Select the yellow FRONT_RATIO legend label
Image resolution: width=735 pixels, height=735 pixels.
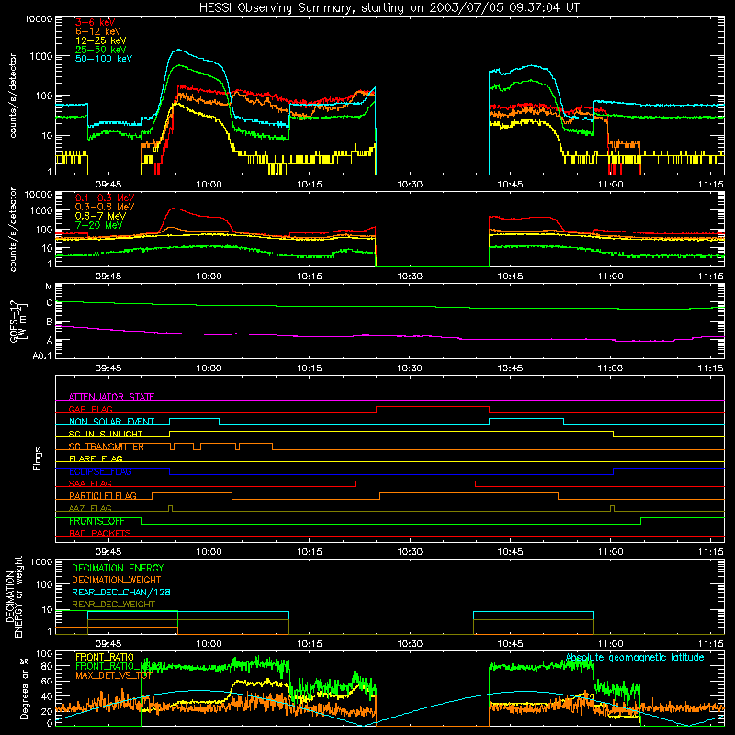(105, 658)
